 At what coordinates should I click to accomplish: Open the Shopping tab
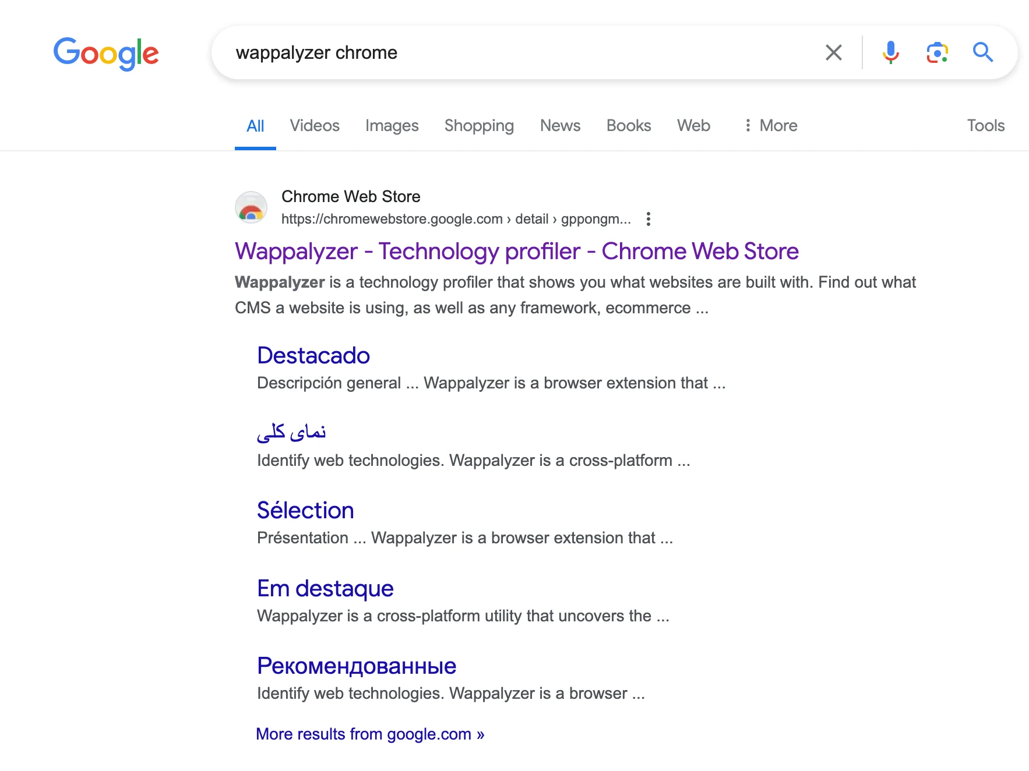(479, 126)
